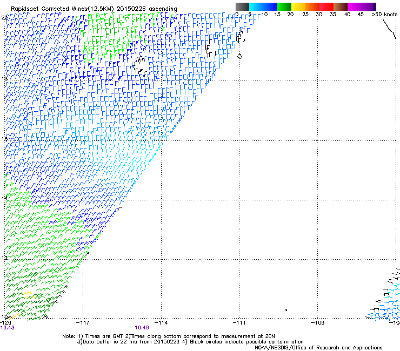400x351 pixels.
Task: Click the gray 0-5 knots legend swatch
Action: coord(242,6)
